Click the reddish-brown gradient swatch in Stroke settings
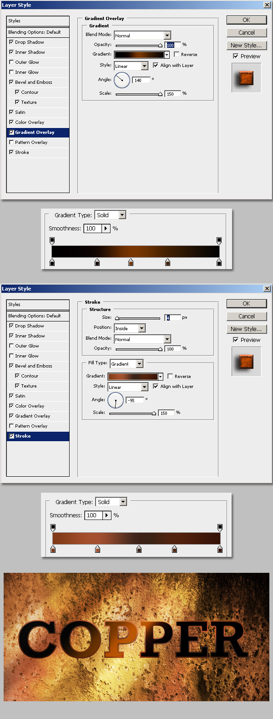The width and height of the screenshot is (273, 719). pos(133,377)
